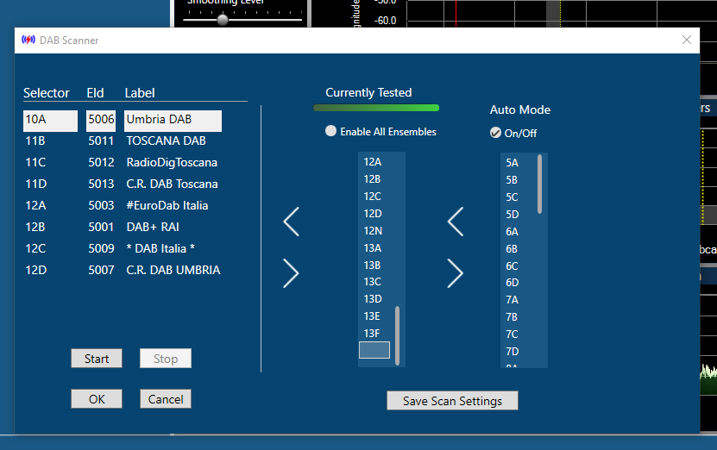Select 5D in the Auto Mode list
Image resolution: width=717 pixels, height=450 pixels.
click(513, 215)
